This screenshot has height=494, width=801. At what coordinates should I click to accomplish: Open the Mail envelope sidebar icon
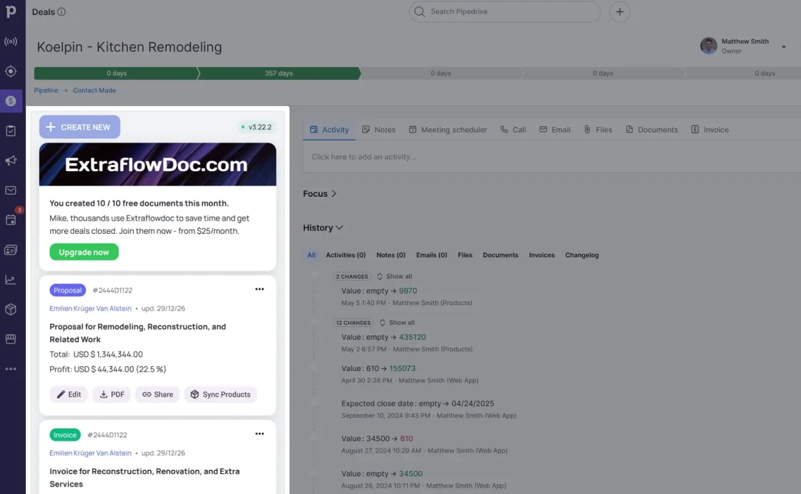[x=11, y=190]
